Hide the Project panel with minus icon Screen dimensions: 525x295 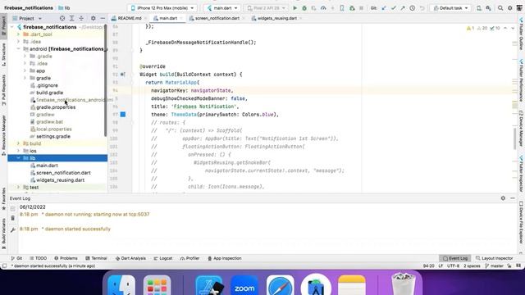pos(103,18)
